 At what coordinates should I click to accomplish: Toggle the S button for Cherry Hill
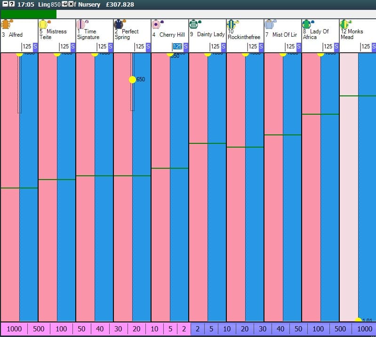tap(186, 47)
